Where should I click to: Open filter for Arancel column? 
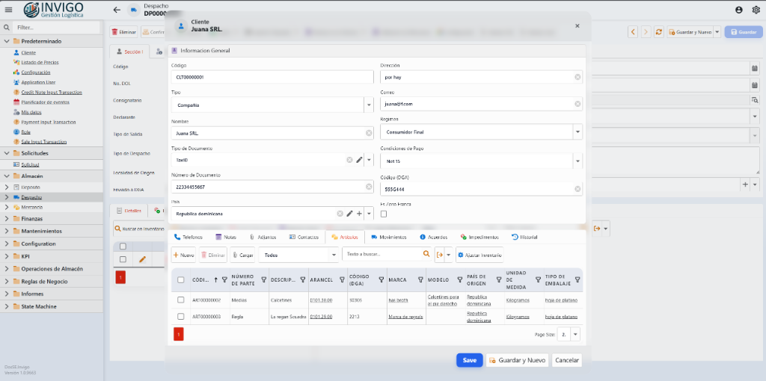click(x=342, y=280)
